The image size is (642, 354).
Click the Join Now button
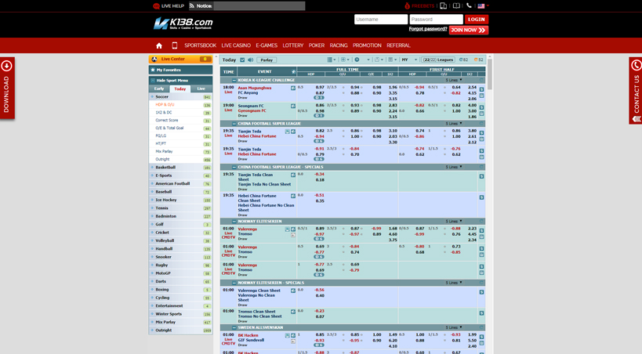click(x=469, y=30)
